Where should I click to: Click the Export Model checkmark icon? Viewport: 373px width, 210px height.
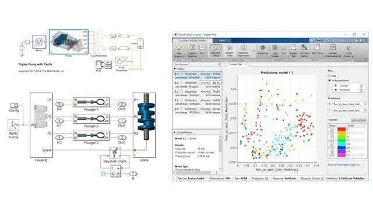click(349, 48)
